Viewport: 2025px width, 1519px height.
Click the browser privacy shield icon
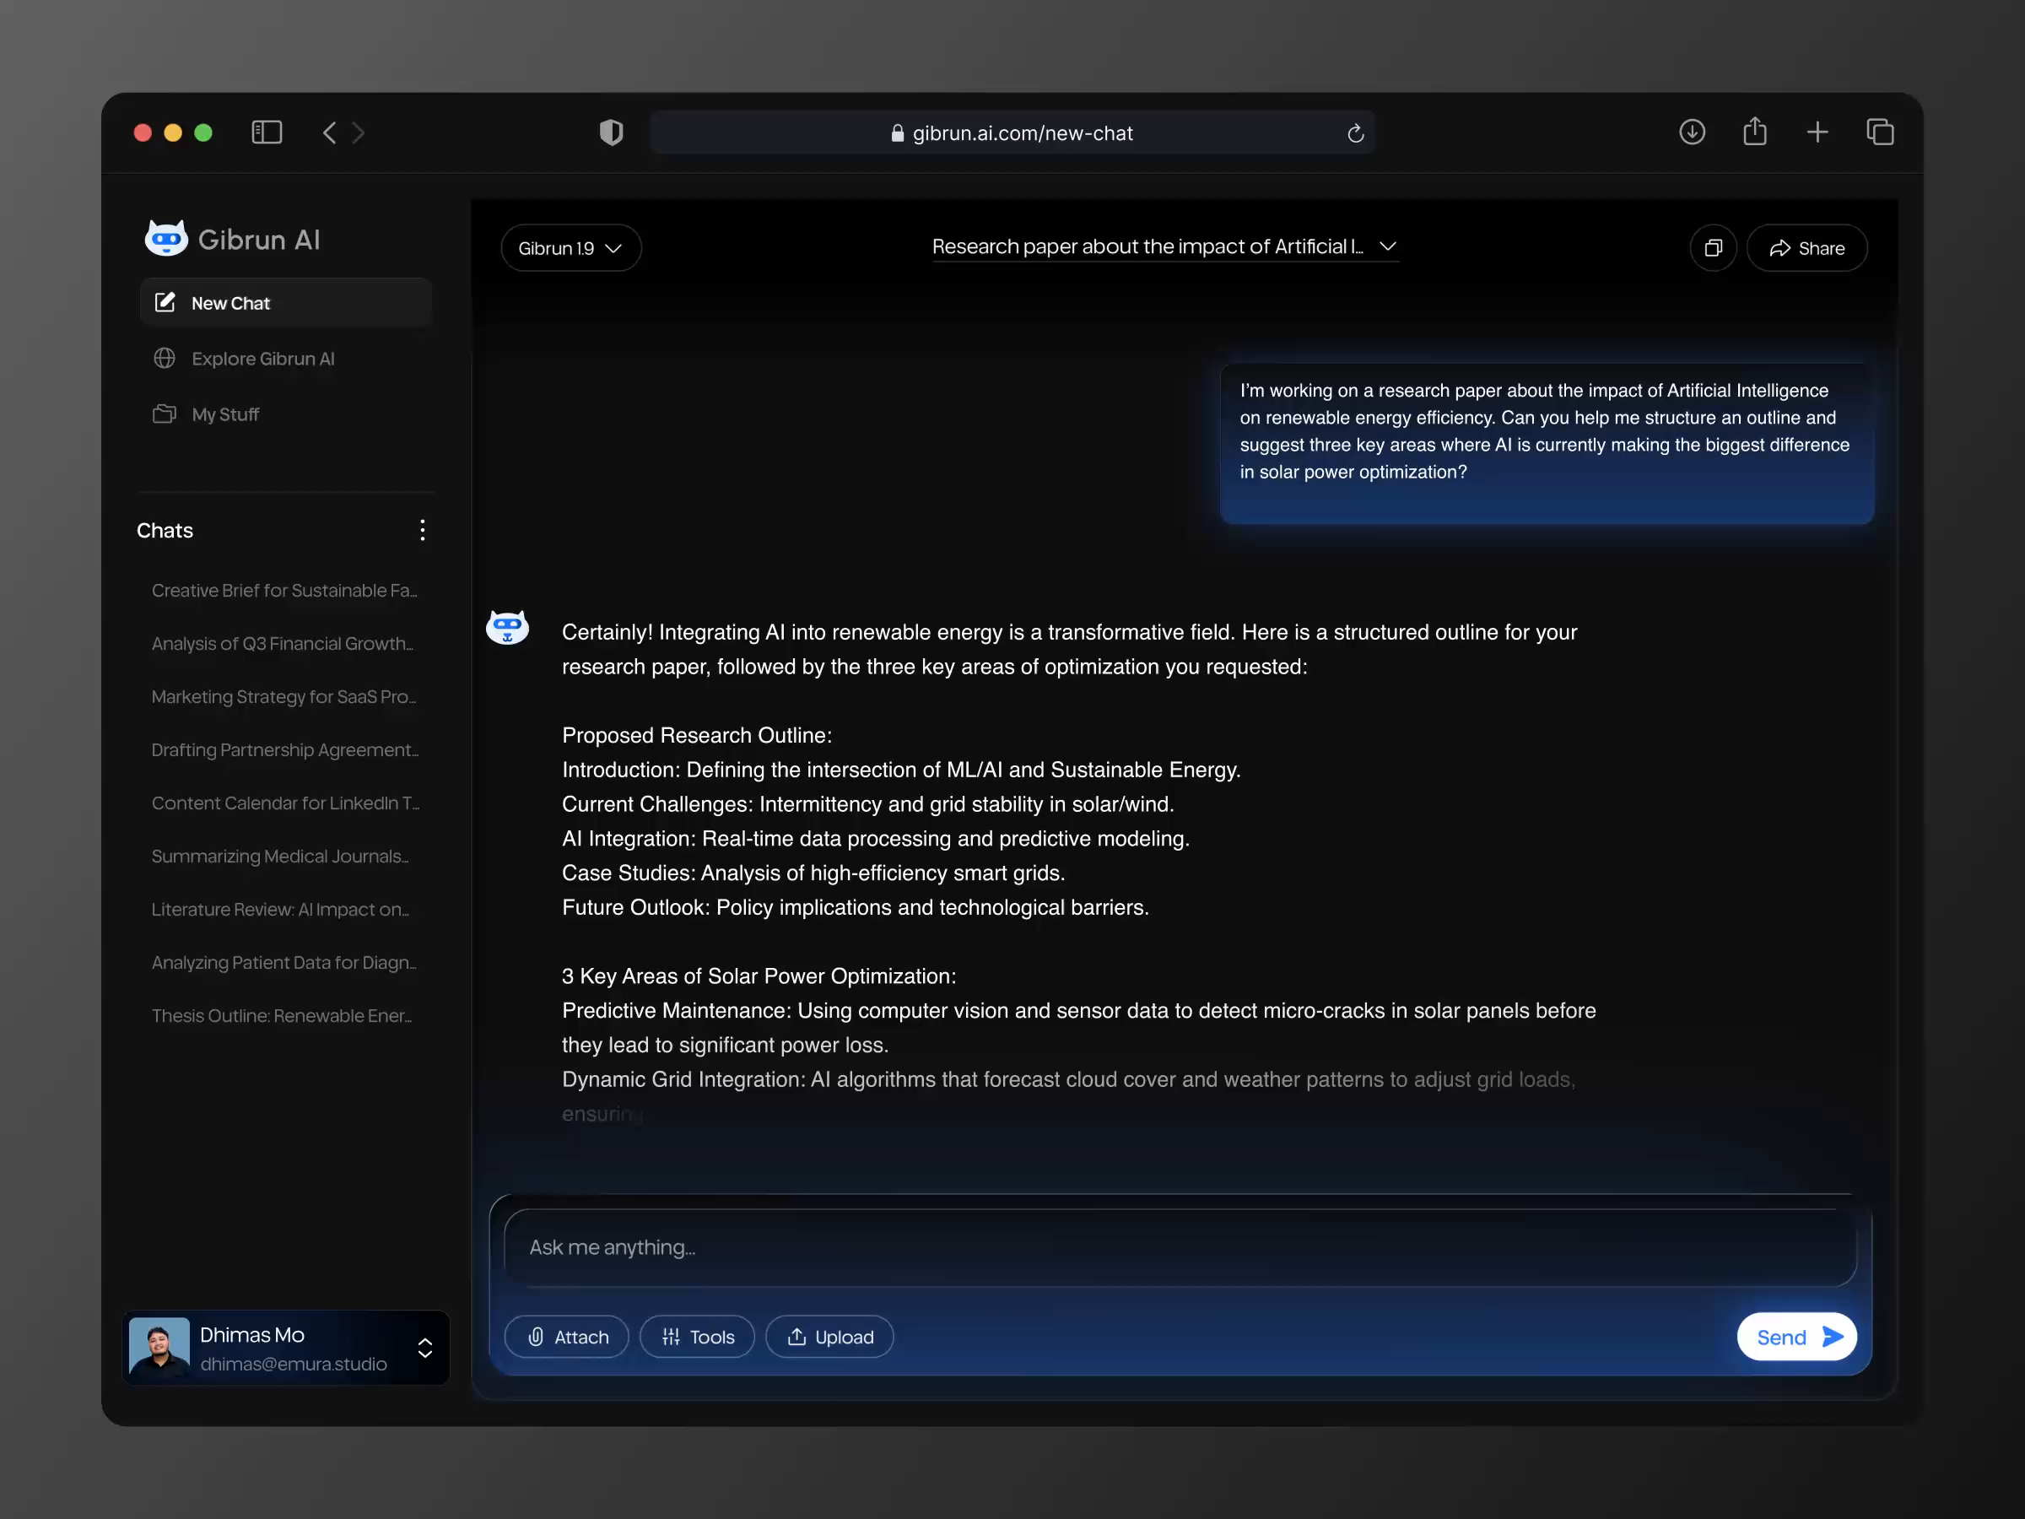point(612,132)
